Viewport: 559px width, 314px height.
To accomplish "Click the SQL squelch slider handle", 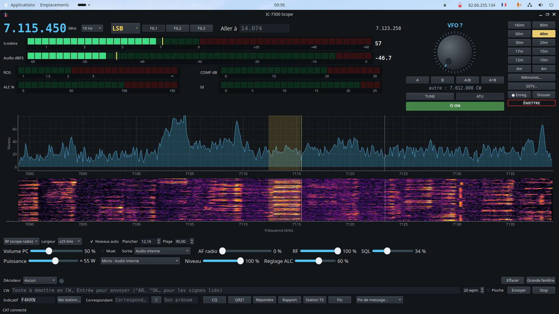I will (387, 251).
